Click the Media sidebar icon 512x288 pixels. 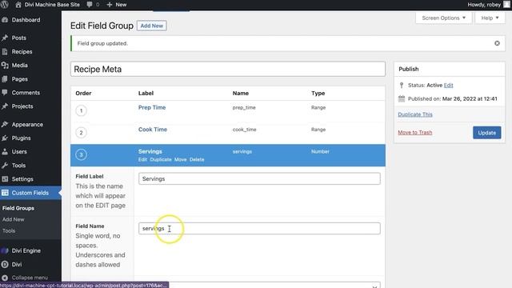(5, 66)
